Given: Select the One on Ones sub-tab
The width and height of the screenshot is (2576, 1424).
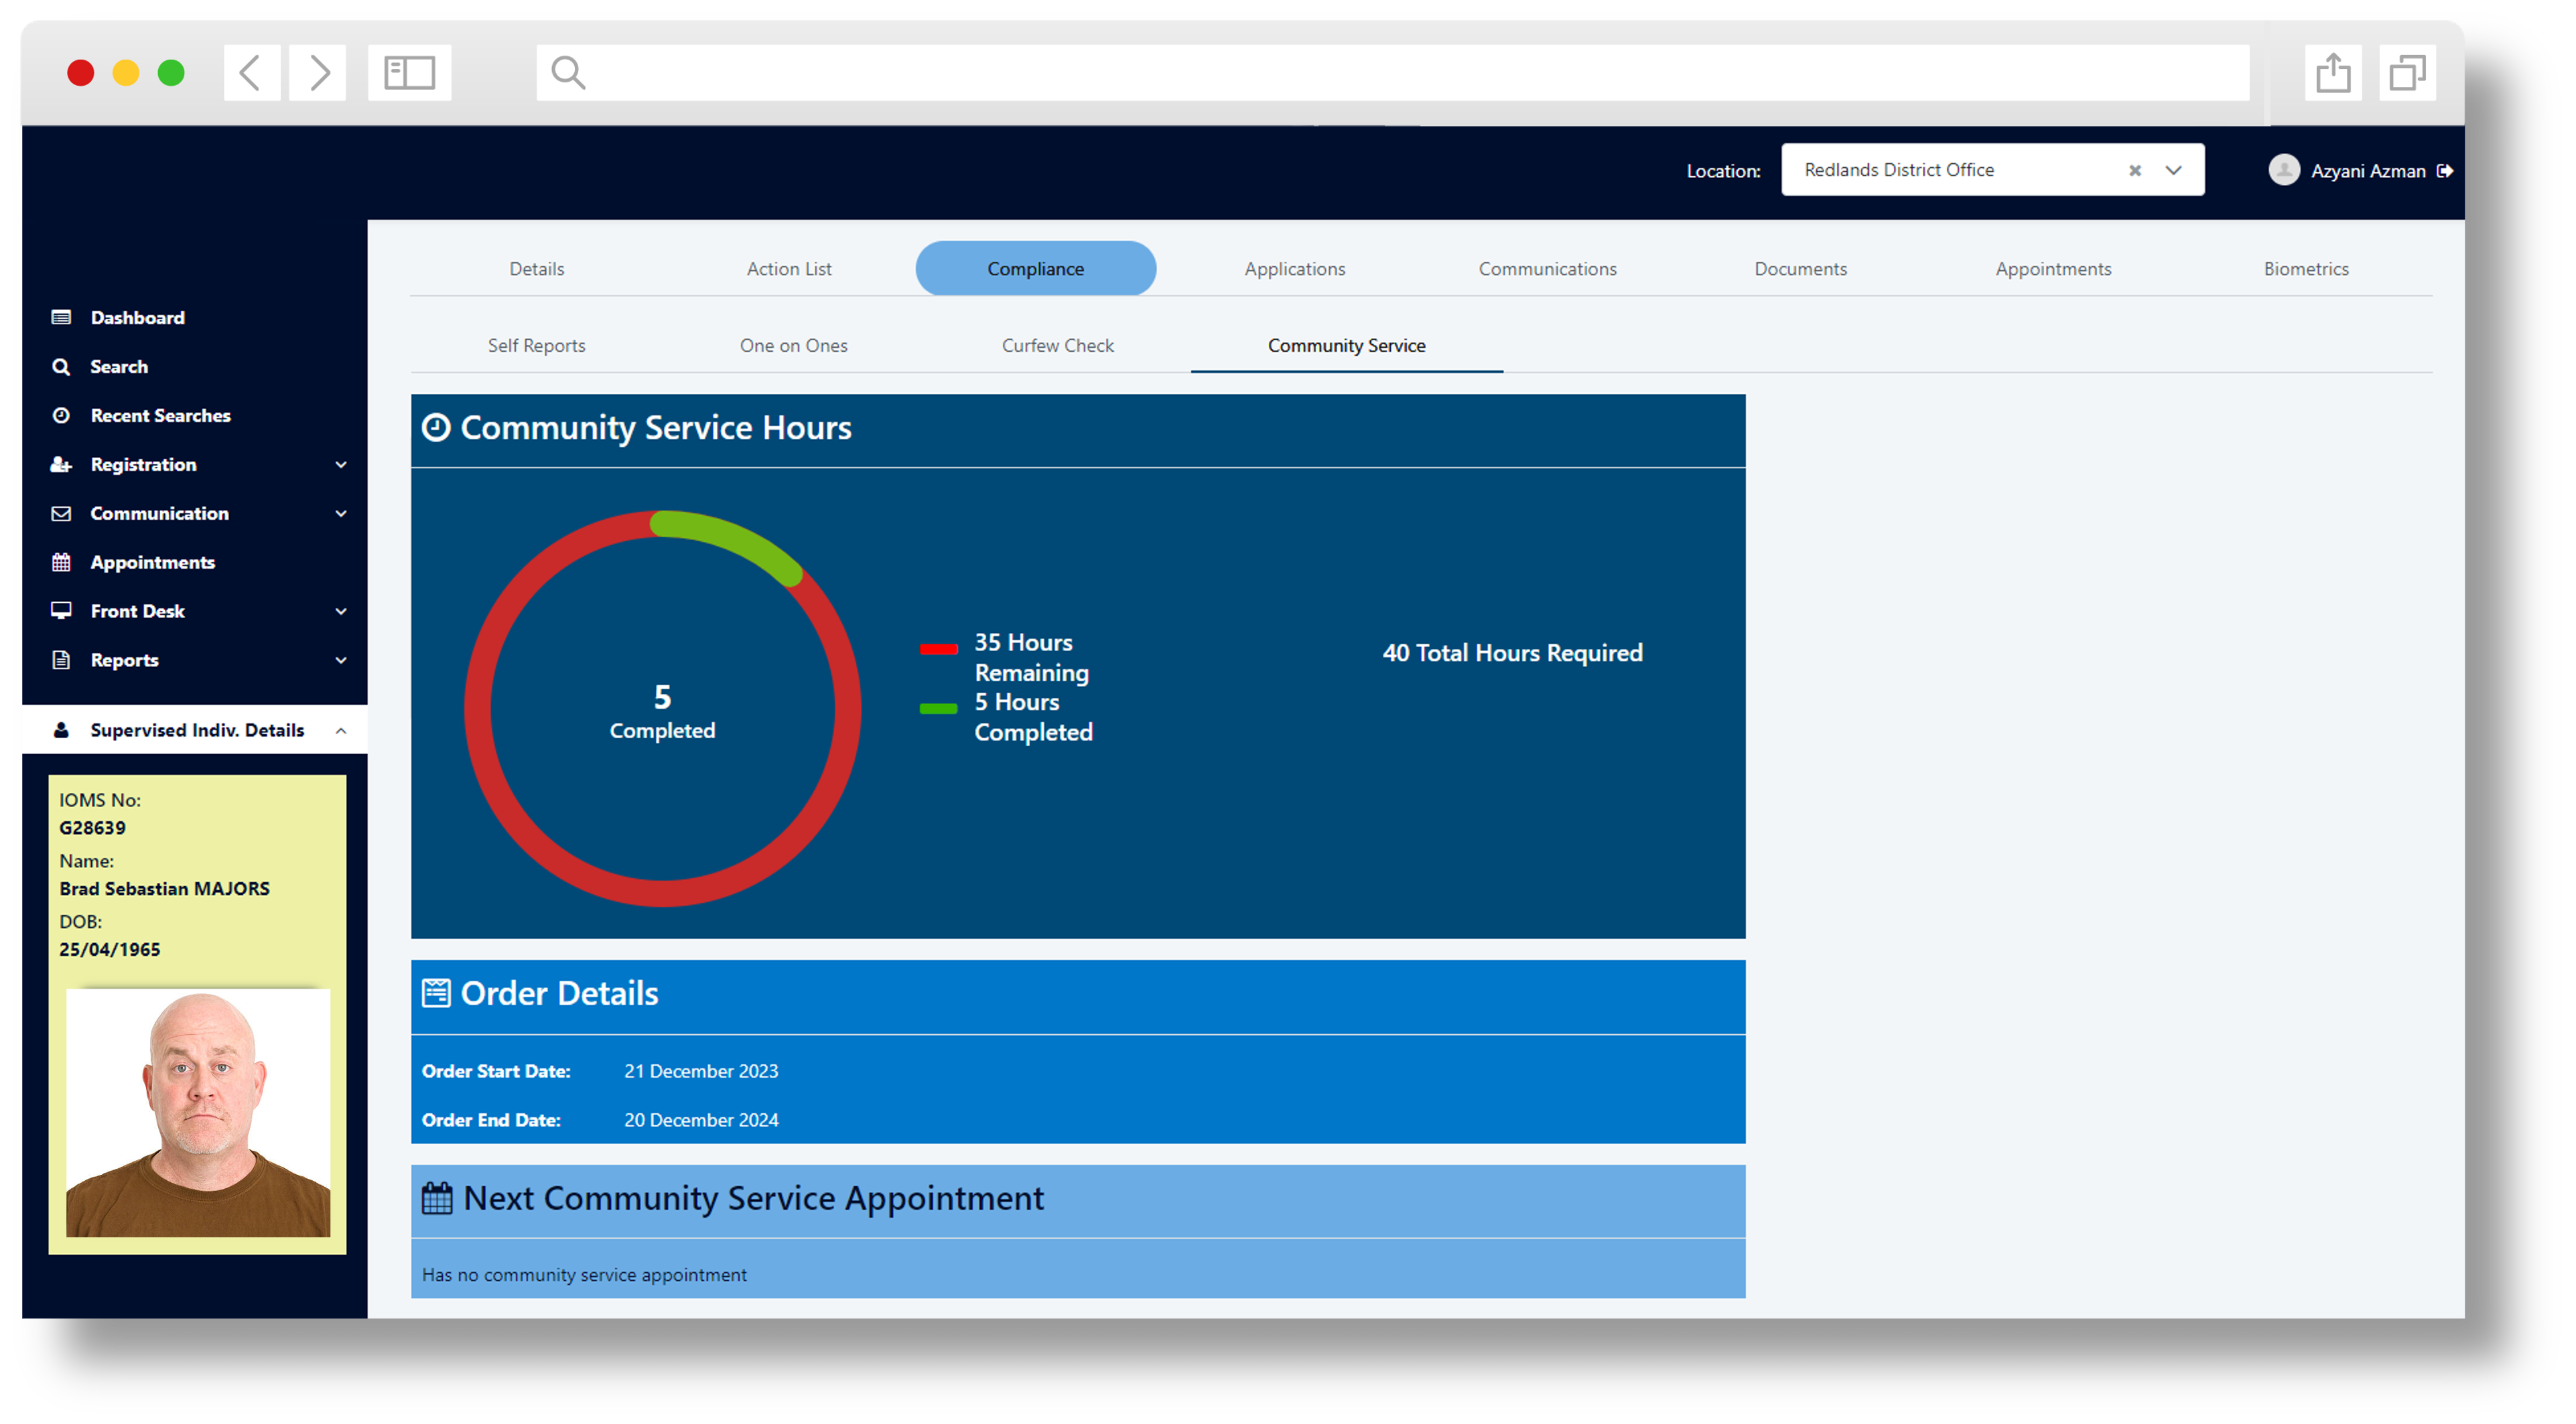Looking at the screenshot, I should 794,346.
